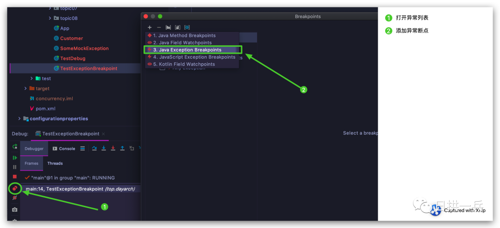Step out with the upward arrow icon
Image resolution: width=500 pixels, height=228 pixels.
click(x=122, y=148)
